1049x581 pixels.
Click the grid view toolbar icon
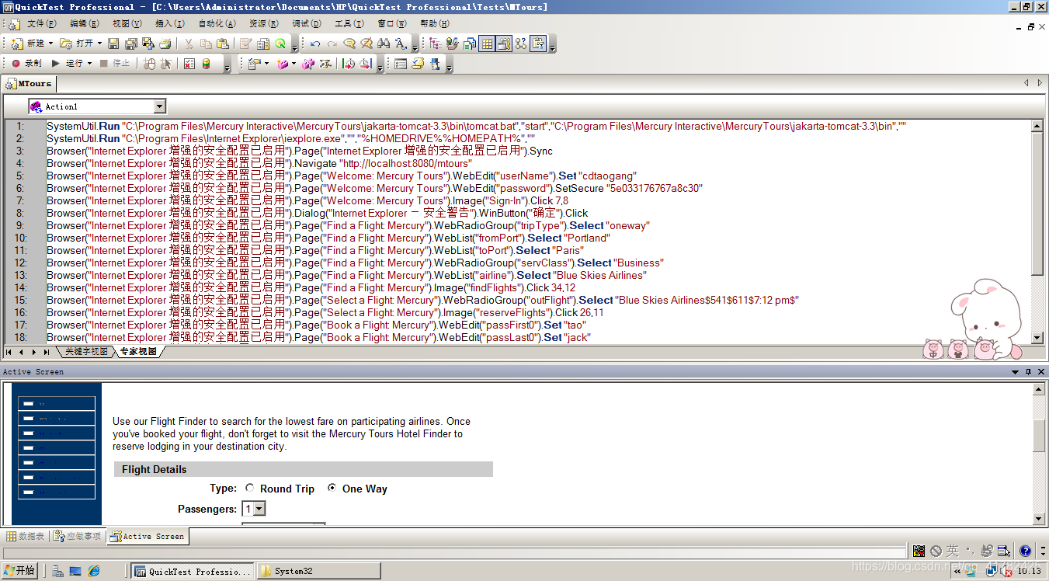pos(487,43)
